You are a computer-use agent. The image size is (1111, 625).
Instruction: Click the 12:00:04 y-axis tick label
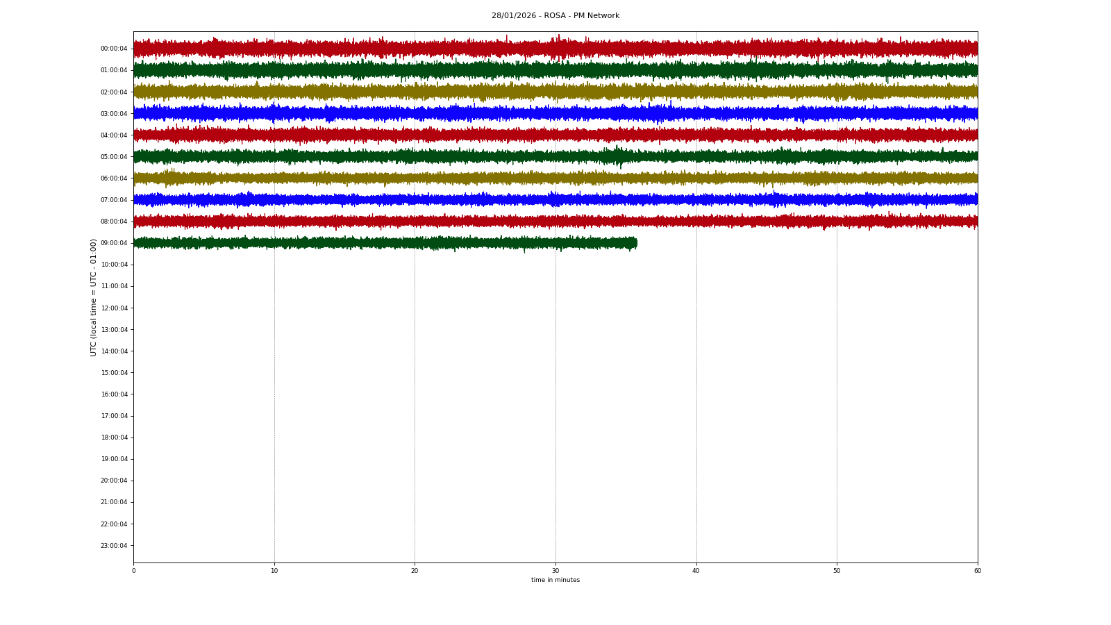[x=114, y=308]
